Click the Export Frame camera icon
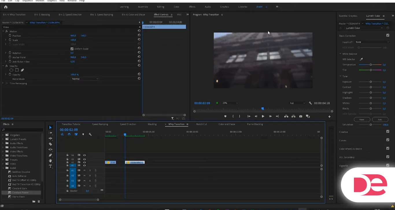 pos(301,116)
